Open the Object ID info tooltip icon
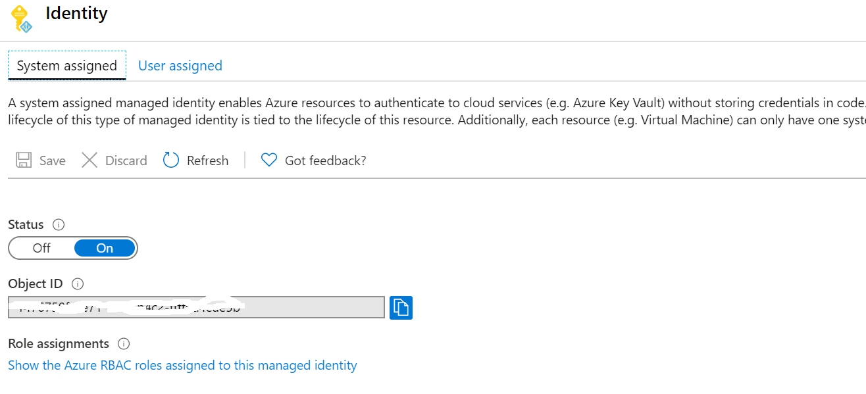The width and height of the screenshot is (866, 394). (x=78, y=283)
